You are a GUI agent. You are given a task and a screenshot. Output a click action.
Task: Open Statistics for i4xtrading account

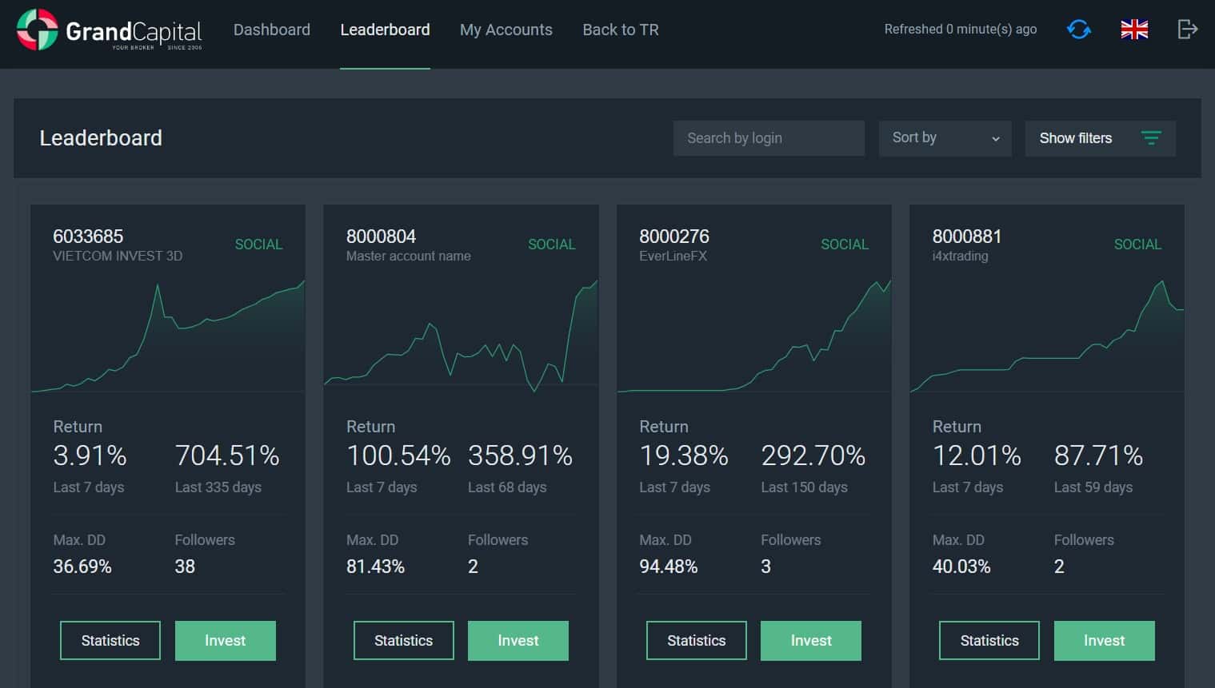[989, 641]
